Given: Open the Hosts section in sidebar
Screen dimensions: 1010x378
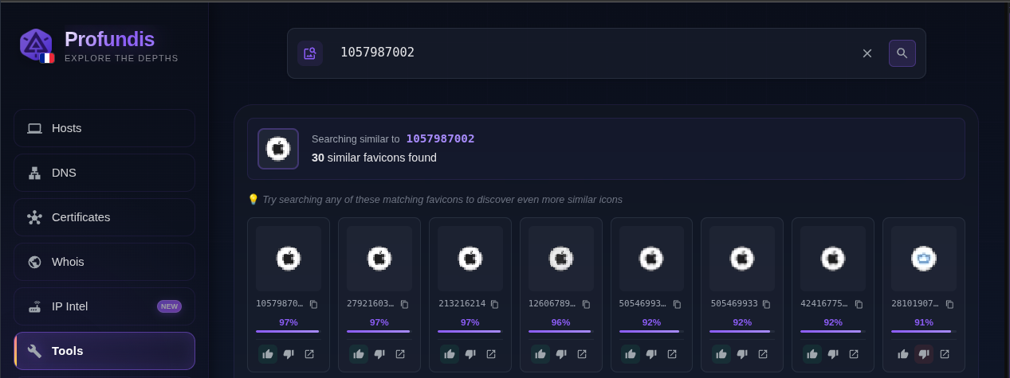Looking at the screenshot, I should coord(104,128).
